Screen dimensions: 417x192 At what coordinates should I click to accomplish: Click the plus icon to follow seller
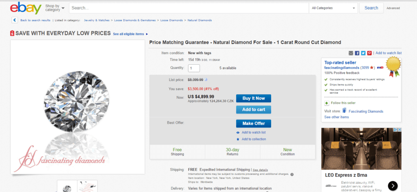point(327,103)
